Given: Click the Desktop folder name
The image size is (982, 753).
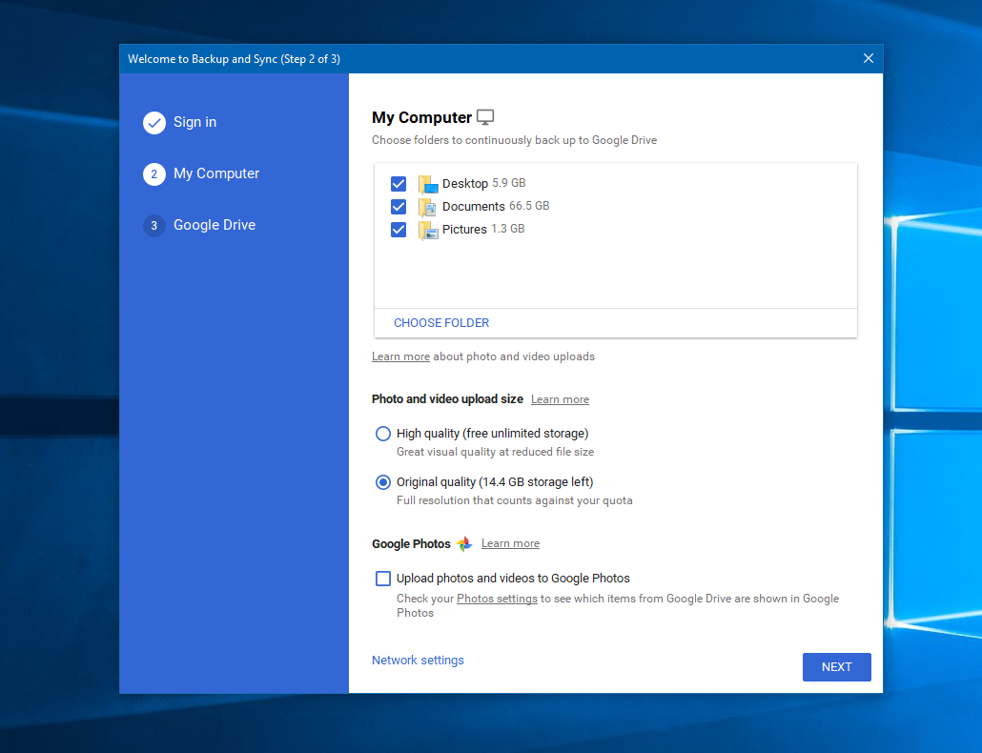Looking at the screenshot, I should tap(464, 183).
